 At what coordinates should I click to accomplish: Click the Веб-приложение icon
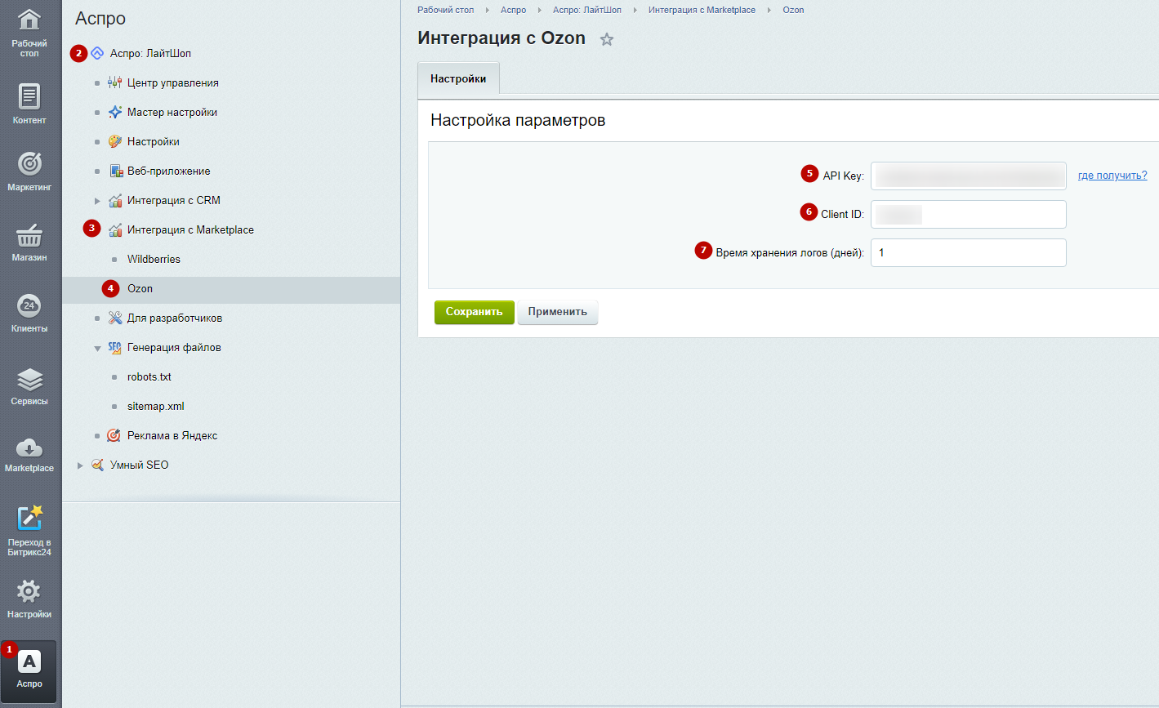(x=114, y=171)
